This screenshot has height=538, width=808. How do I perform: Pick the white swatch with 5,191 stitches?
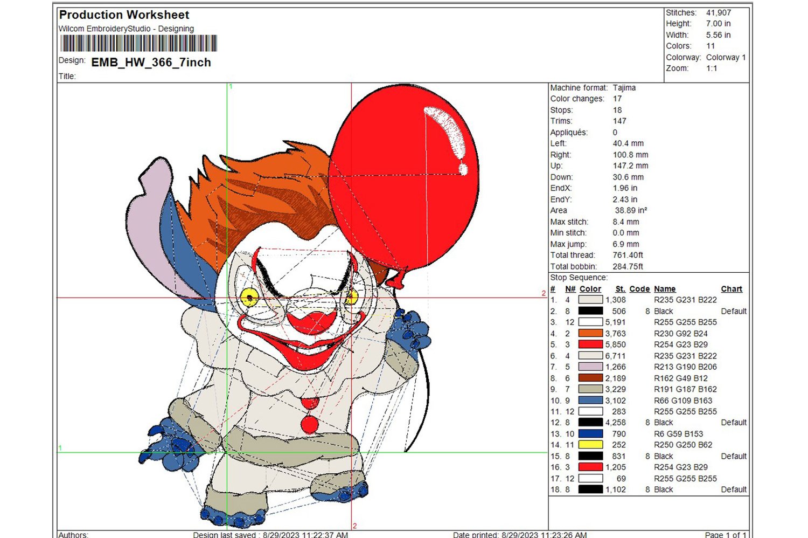(x=590, y=322)
